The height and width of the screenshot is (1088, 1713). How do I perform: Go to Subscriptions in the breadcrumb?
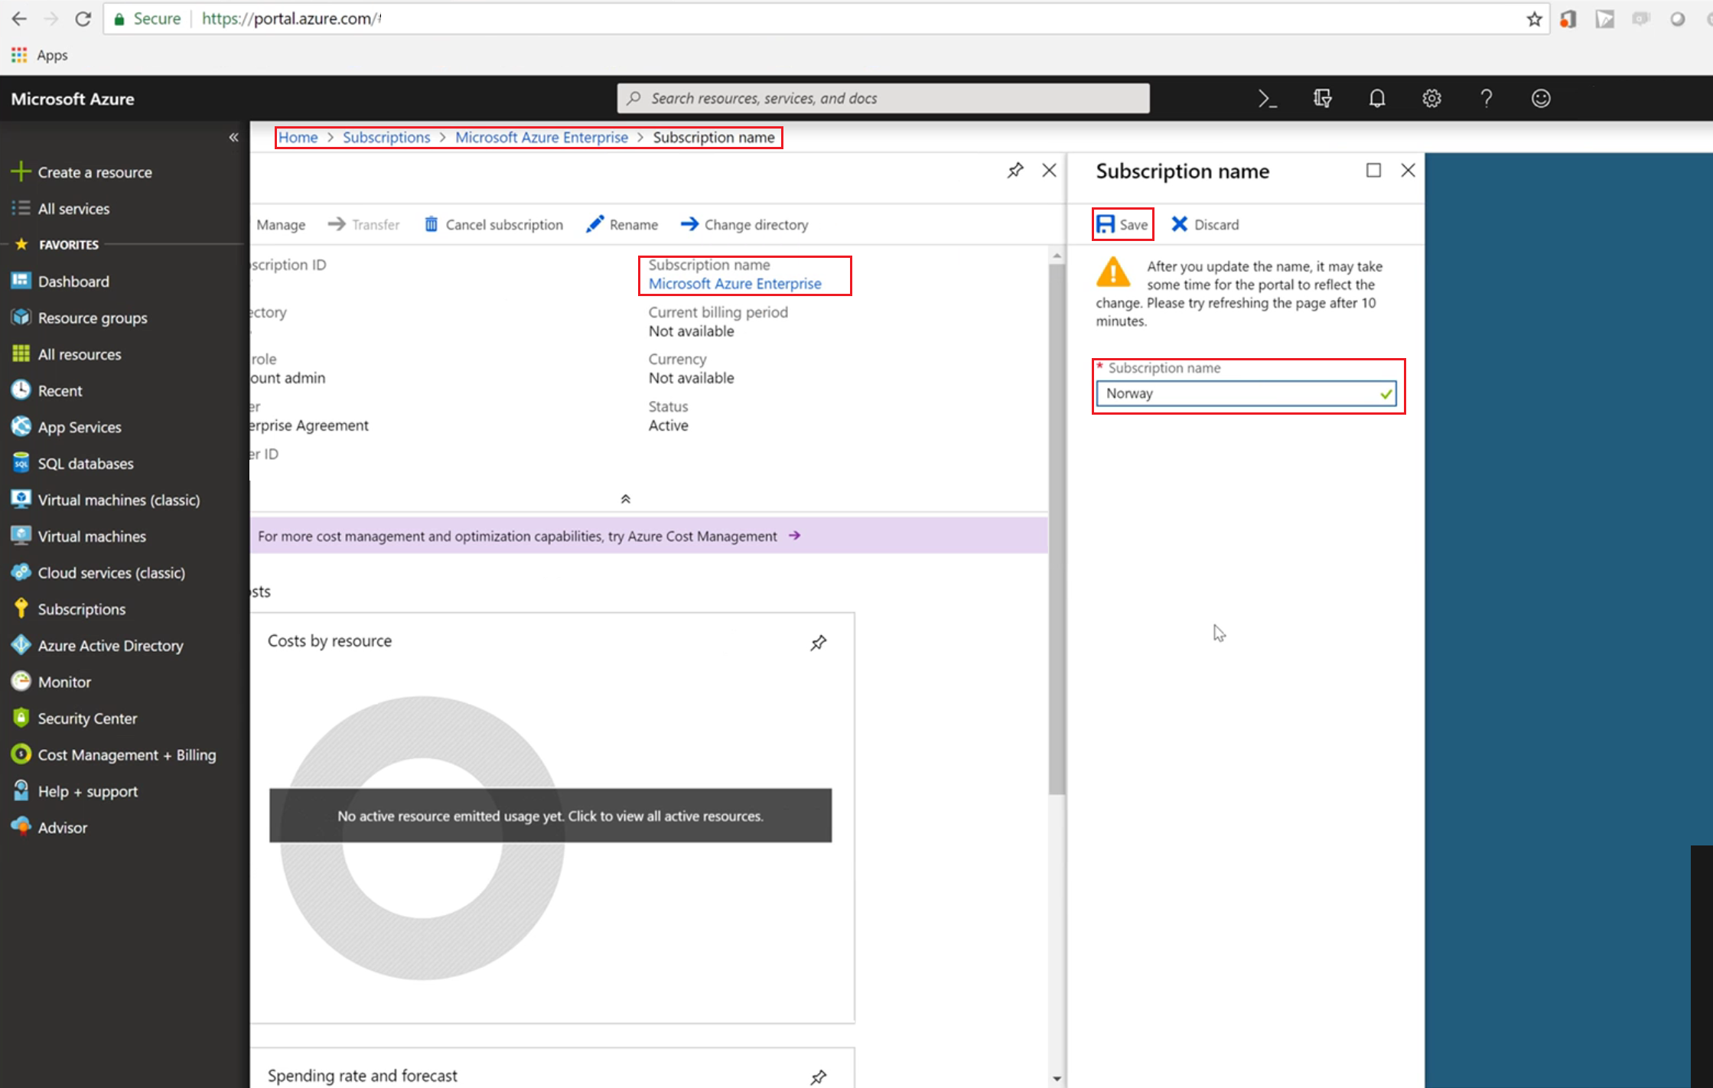(x=386, y=138)
